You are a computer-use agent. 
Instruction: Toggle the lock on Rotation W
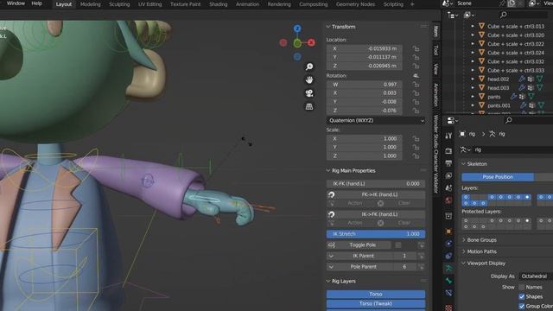pos(416,85)
